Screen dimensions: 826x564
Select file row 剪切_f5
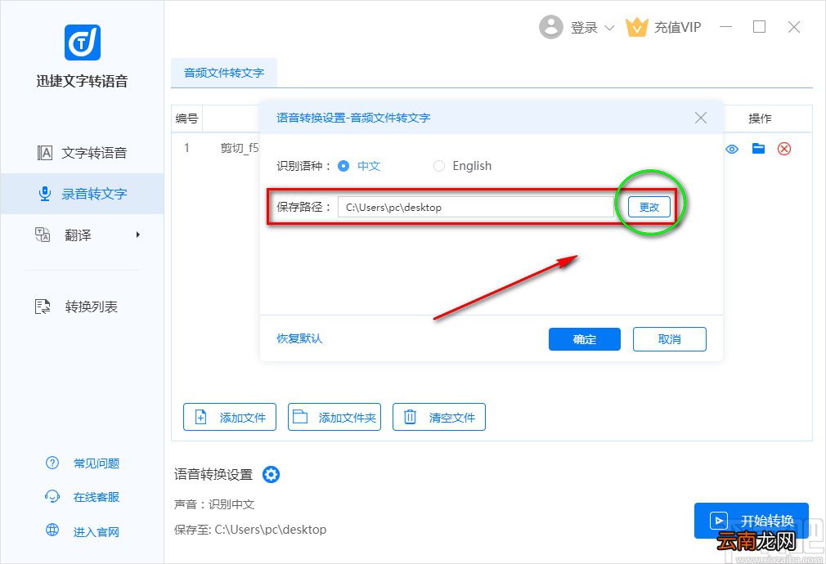[x=240, y=148]
